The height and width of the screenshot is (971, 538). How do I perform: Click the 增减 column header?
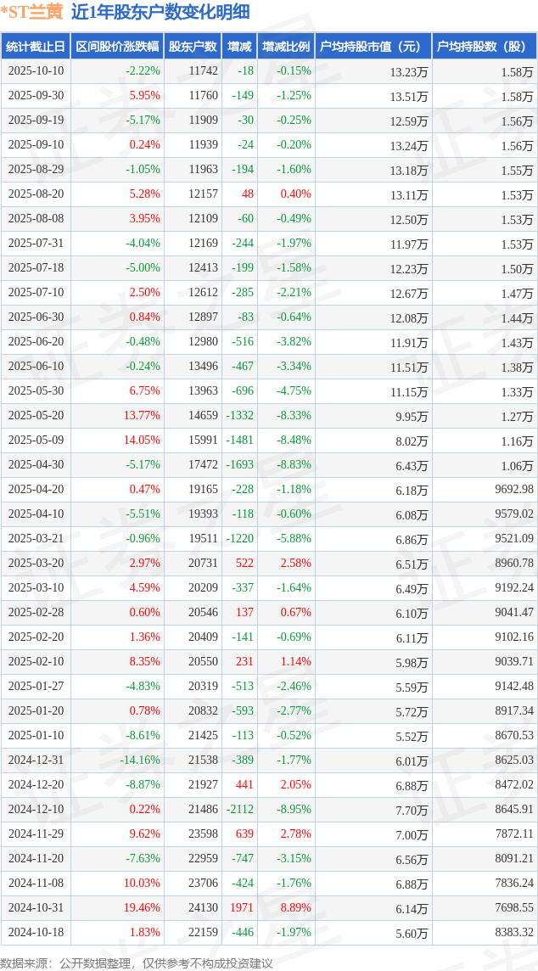[241, 47]
